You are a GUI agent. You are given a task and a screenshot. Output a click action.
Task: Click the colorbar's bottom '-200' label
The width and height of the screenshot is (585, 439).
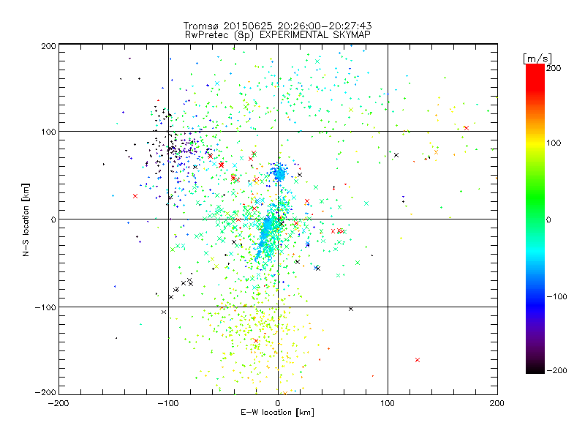click(556, 370)
